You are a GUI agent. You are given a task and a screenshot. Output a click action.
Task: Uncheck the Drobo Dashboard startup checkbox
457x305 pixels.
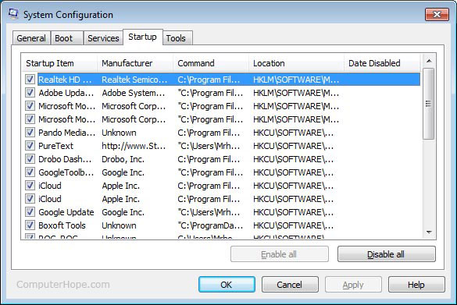[x=30, y=159]
